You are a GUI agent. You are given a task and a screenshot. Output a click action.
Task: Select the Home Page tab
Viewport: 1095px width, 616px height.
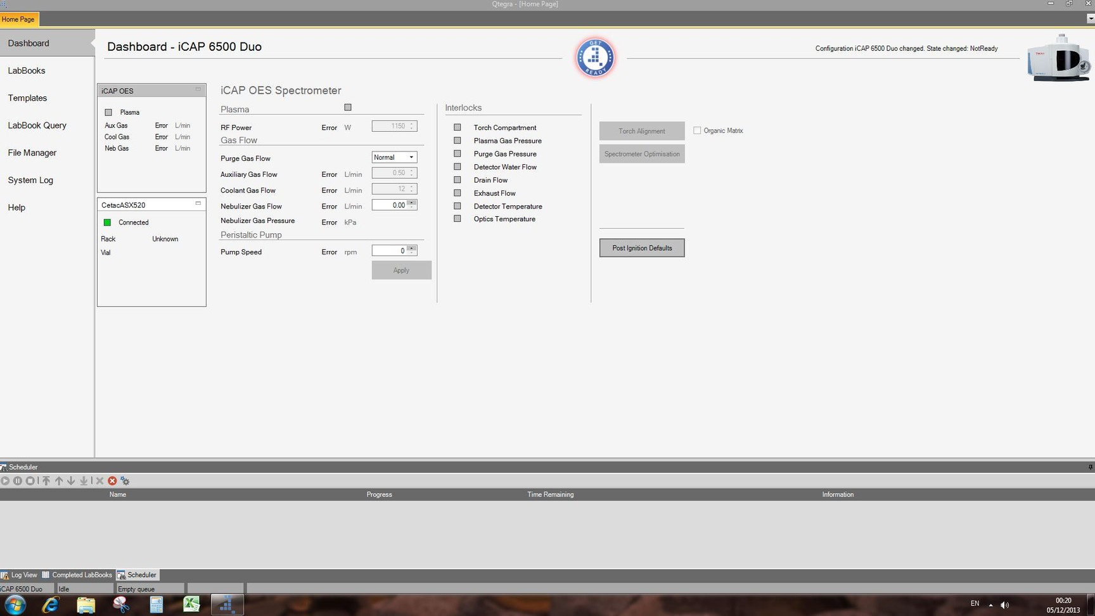tap(19, 19)
